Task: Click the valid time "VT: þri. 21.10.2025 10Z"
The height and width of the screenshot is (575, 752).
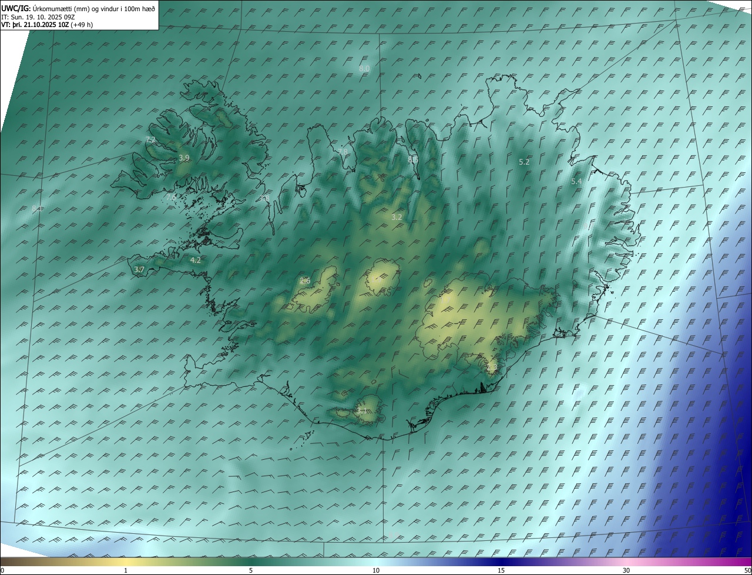Action: click(x=35, y=25)
